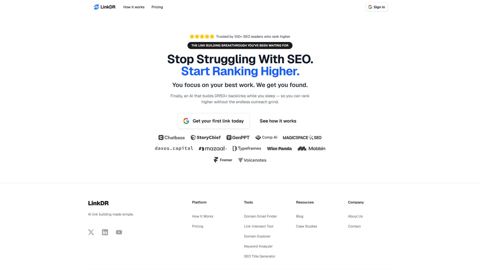Open the YouTube social icon
This screenshot has width=480, height=270.
coord(119,232)
